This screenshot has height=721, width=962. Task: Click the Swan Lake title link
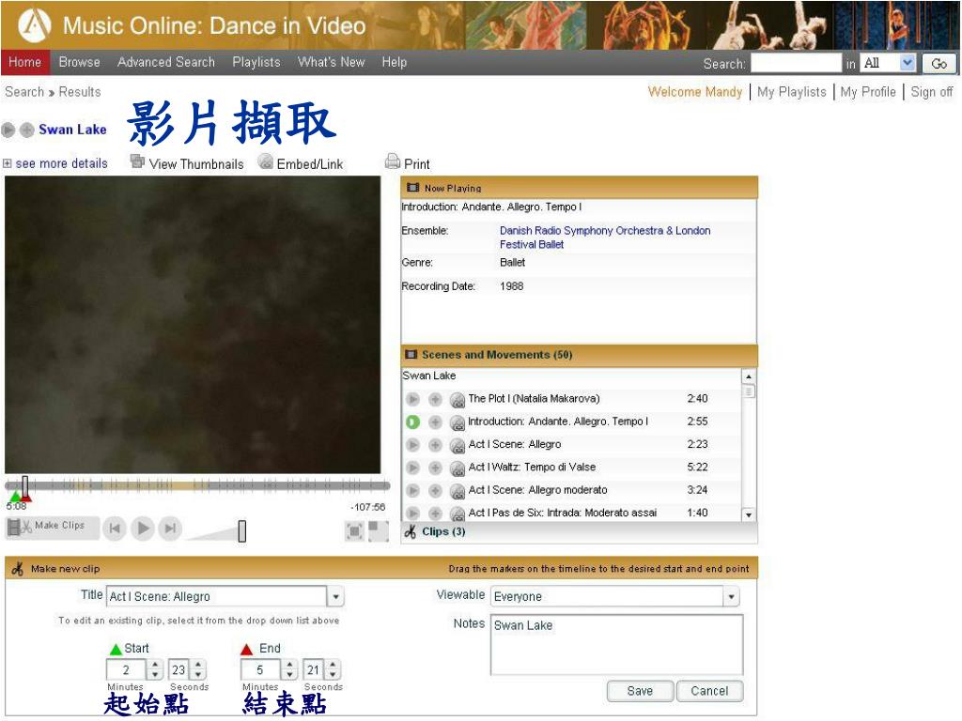(x=72, y=130)
